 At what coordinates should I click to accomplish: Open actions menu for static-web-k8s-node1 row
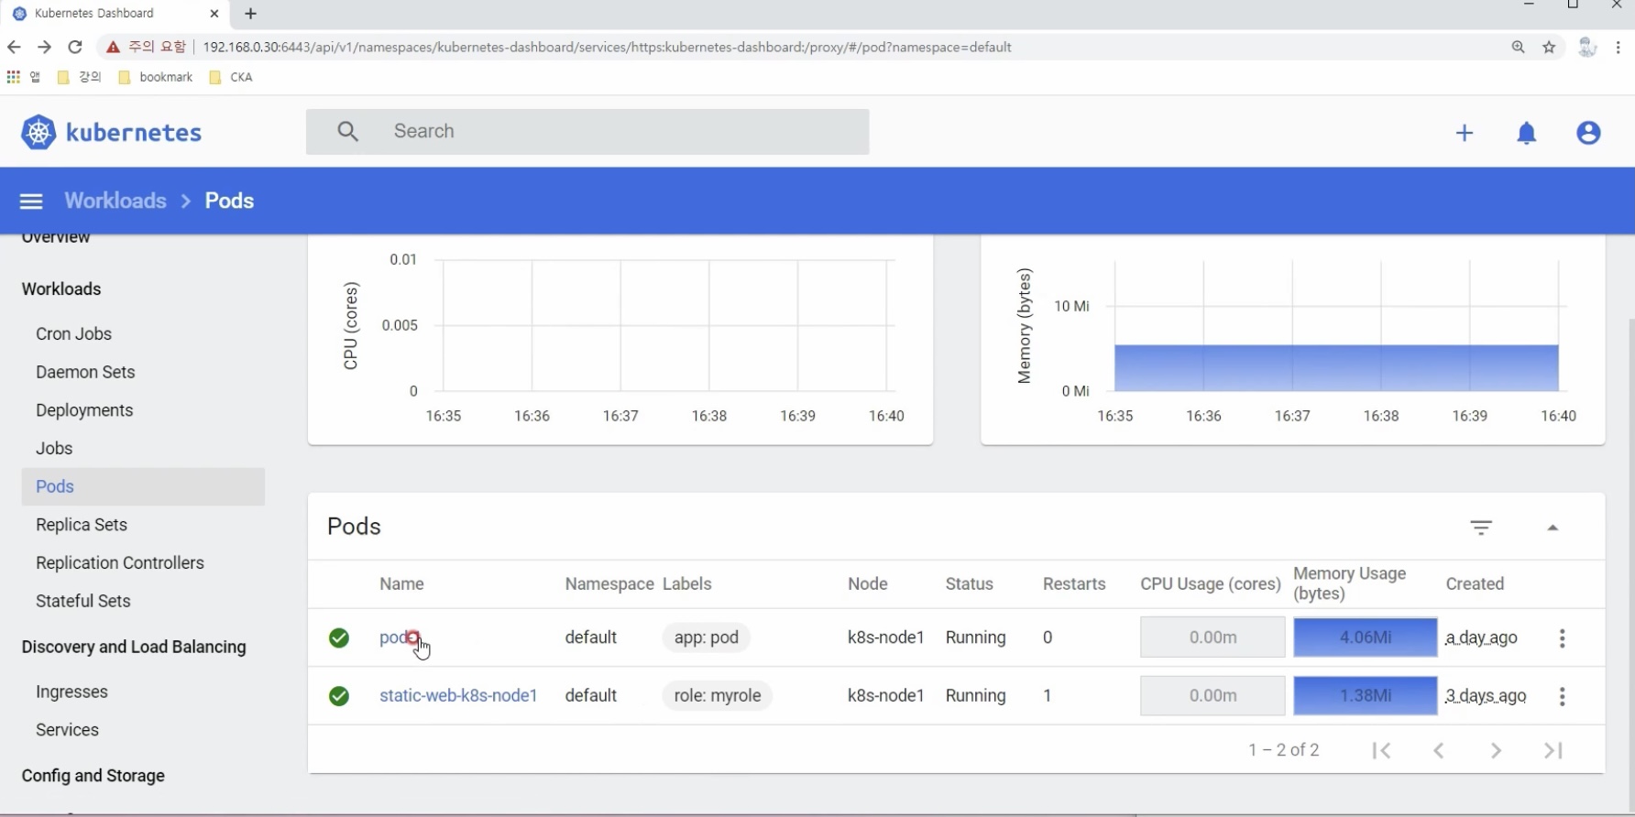point(1563,696)
